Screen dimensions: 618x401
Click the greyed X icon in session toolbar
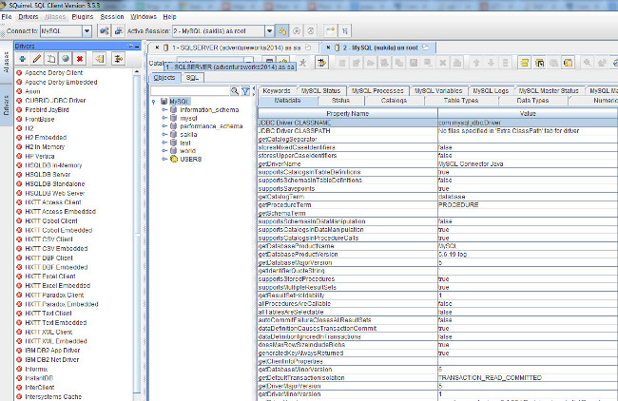(x=443, y=63)
